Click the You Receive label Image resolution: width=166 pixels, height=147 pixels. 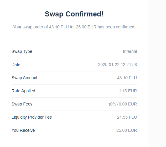(x=23, y=130)
